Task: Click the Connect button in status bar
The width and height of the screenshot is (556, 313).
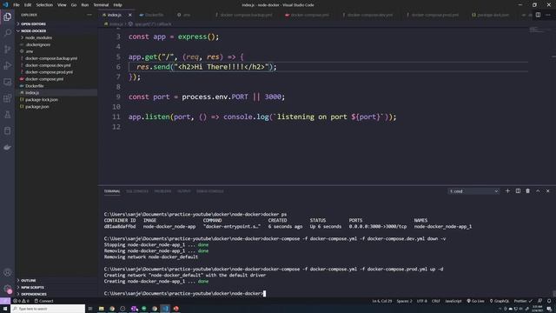Action: tap(43, 301)
